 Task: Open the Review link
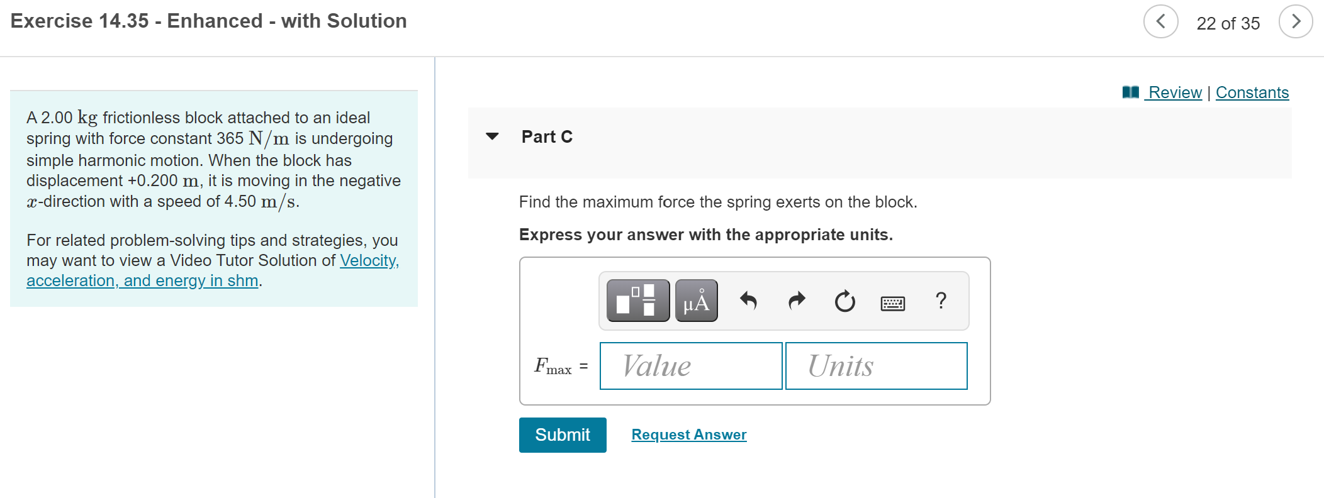tap(1174, 92)
